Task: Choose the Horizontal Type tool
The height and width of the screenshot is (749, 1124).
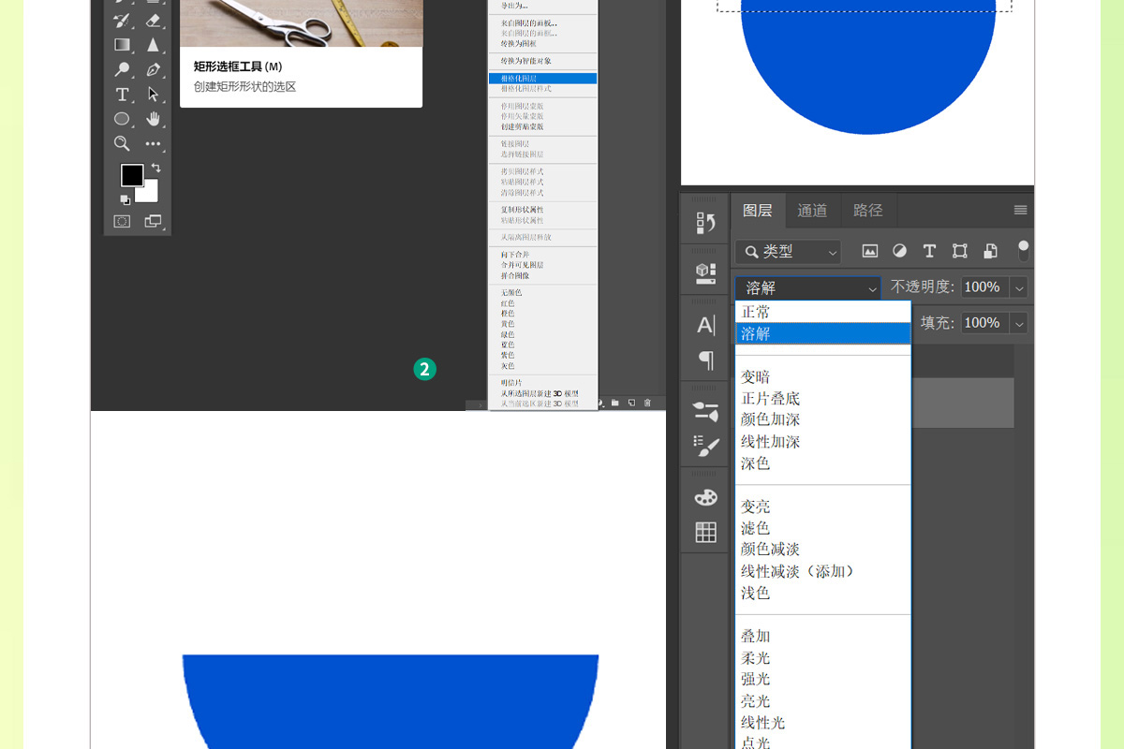Action: click(122, 95)
